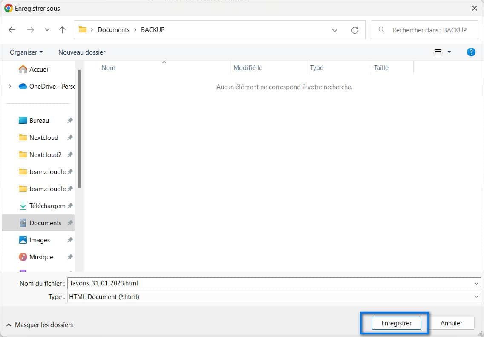Sort by the Taille column header
This screenshot has height=337, width=484.
(x=381, y=68)
